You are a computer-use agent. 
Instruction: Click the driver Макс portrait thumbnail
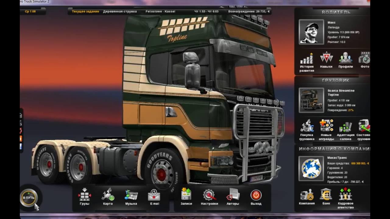click(311, 32)
